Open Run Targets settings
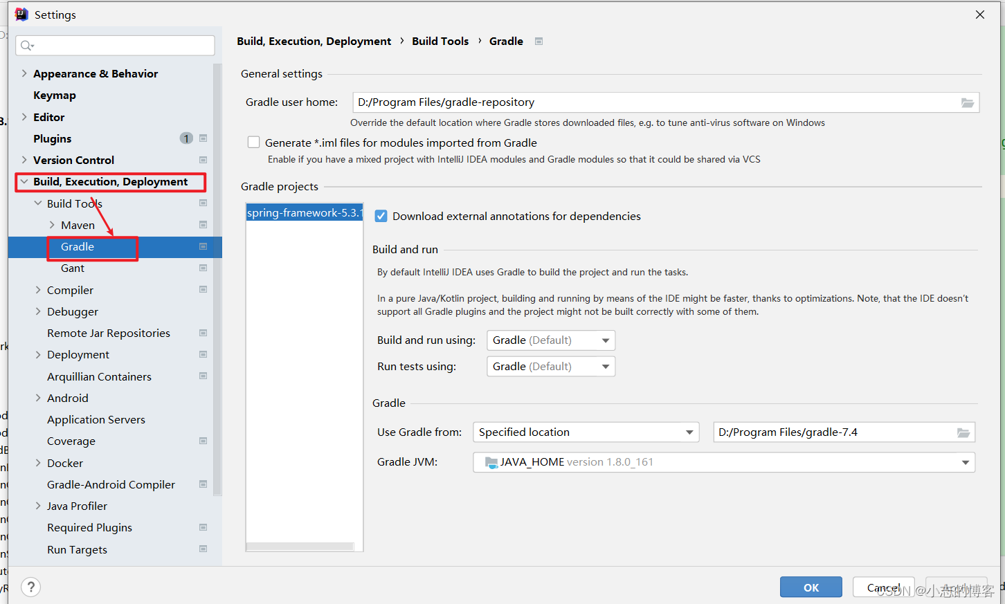This screenshot has width=1005, height=604. click(x=77, y=549)
